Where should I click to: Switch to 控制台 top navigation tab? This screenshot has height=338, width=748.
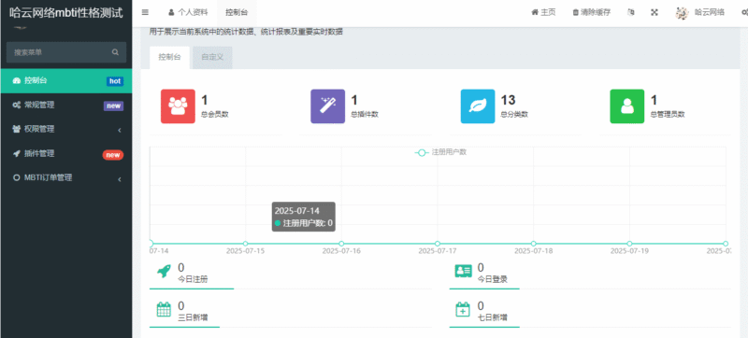[x=237, y=12]
